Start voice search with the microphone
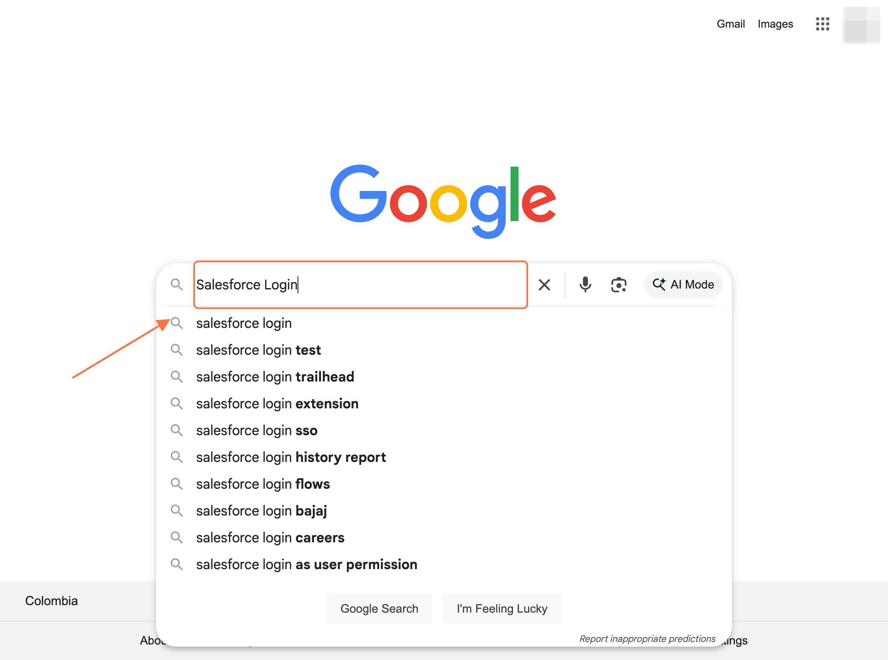Viewport: 888px width, 660px height. (x=585, y=285)
